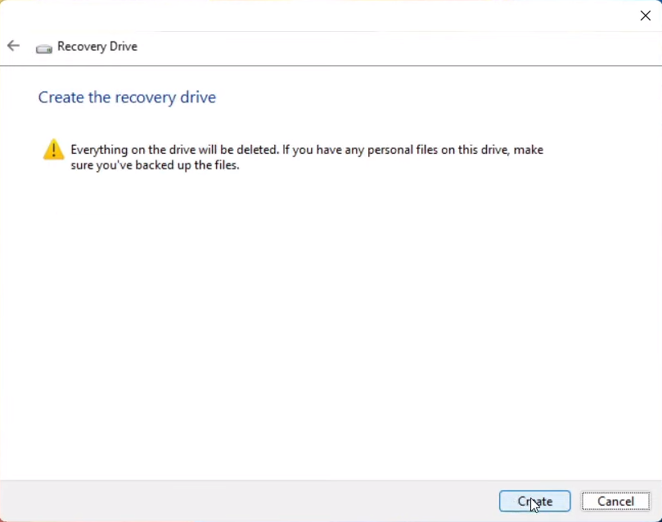Select the 'Create the recovery drive' heading
This screenshot has width=662, height=522.
click(x=127, y=97)
